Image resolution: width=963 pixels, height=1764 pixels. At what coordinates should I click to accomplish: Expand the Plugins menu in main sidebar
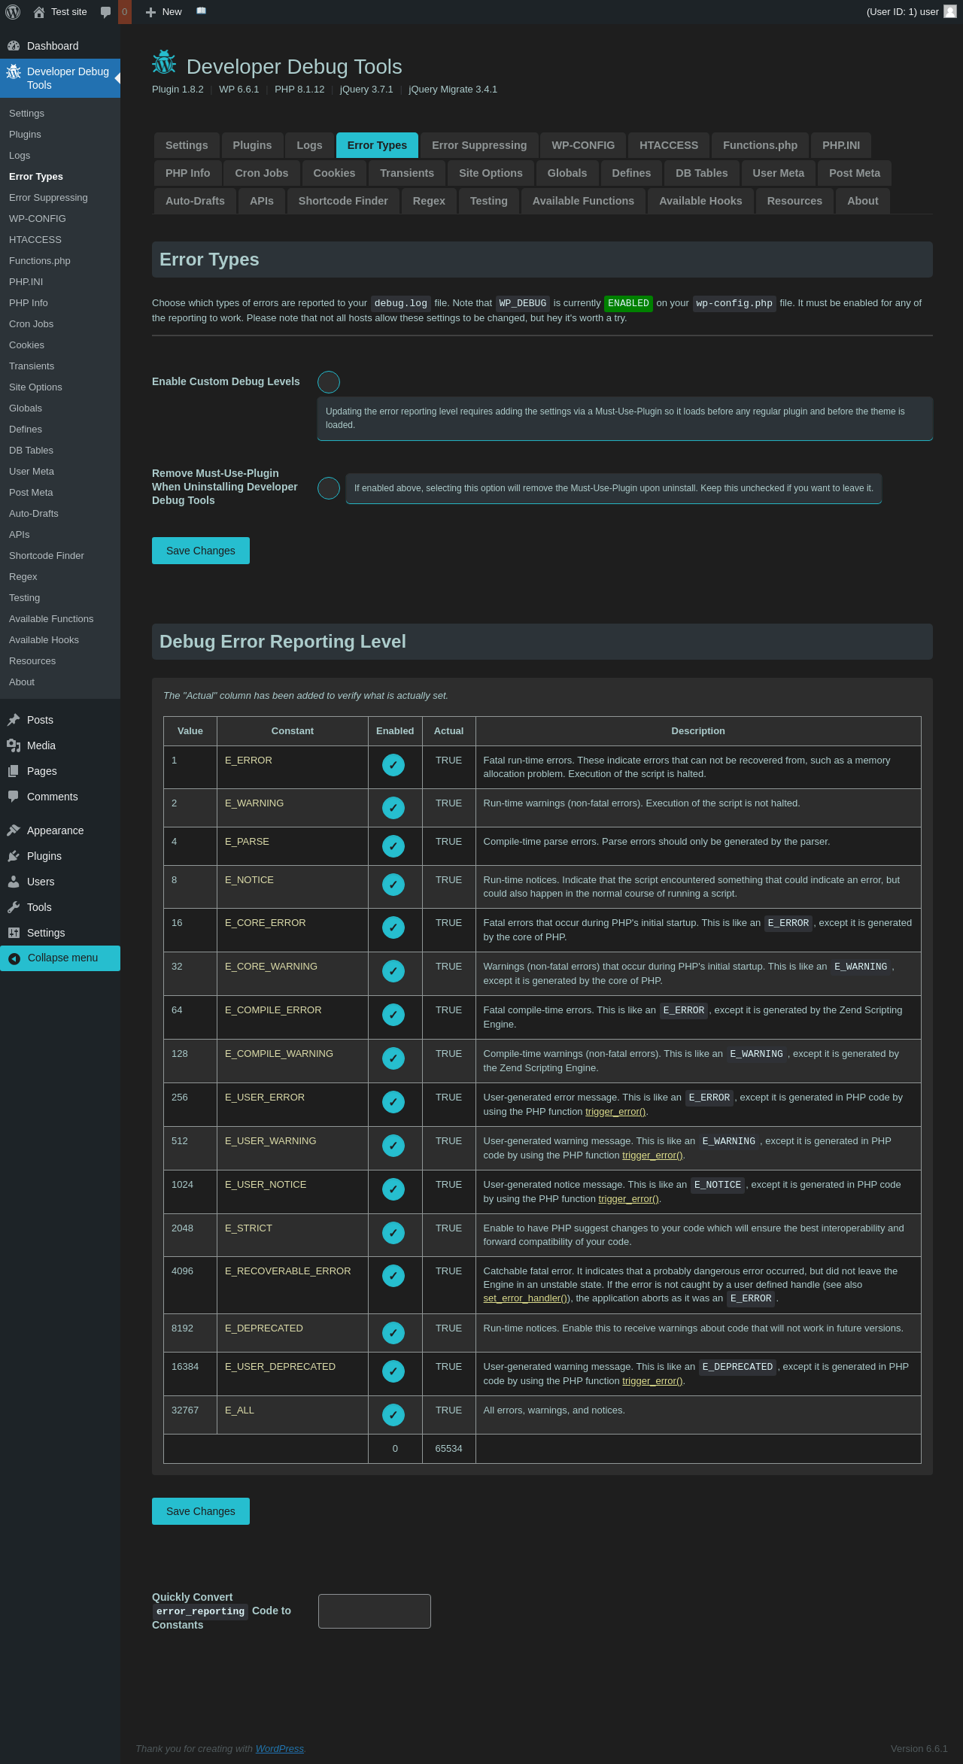(x=44, y=856)
